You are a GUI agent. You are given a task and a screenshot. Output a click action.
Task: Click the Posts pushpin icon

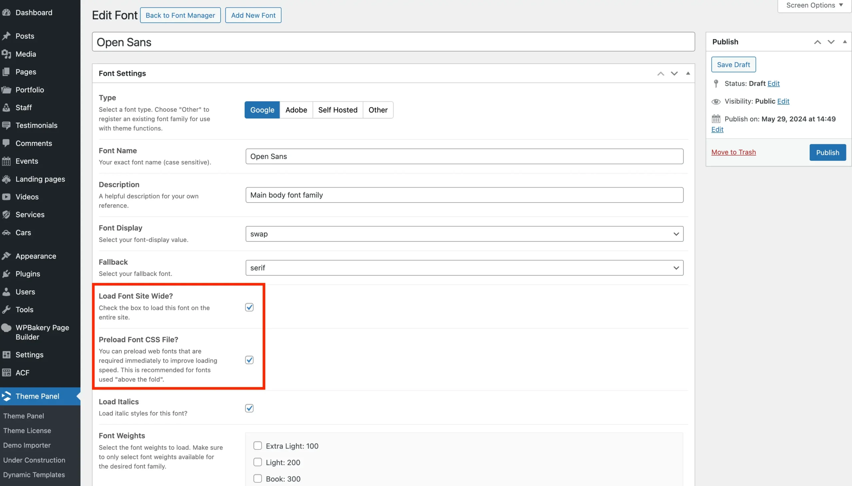pyautogui.click(x=6, y=36)
